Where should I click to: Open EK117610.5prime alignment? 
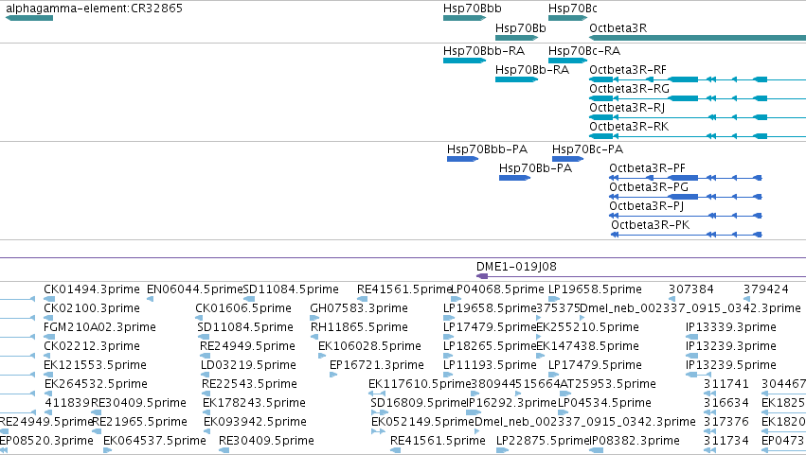[x=377, y=394]
